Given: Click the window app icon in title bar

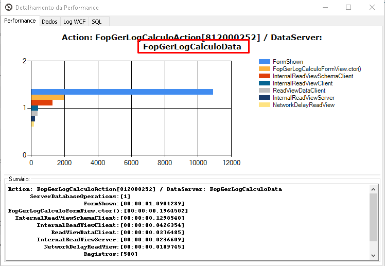Looking at the screenshot, I should (9, 7).
